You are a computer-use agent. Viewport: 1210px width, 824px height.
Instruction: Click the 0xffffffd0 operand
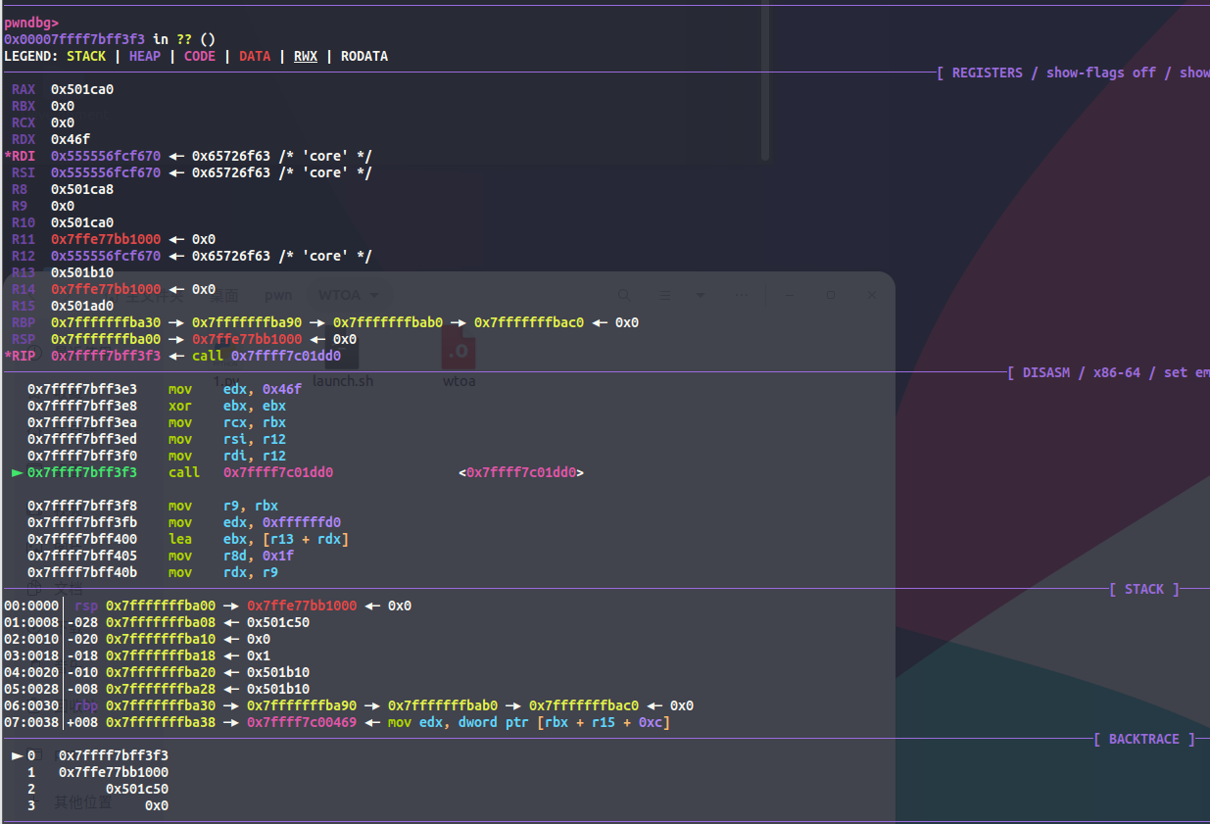tap(302, 522)
